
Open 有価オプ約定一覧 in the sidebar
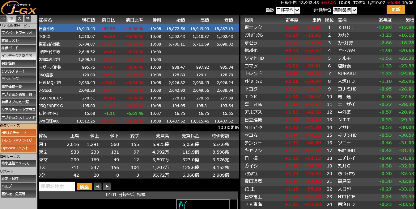18,102
